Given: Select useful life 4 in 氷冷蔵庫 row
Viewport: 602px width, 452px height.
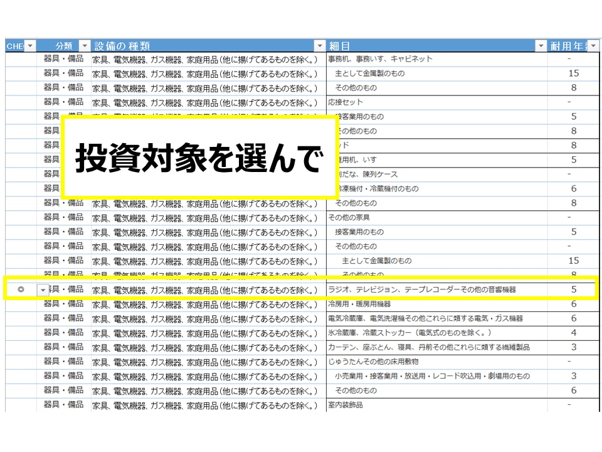Looking at the screenshot, I should [x=574, y=333].
